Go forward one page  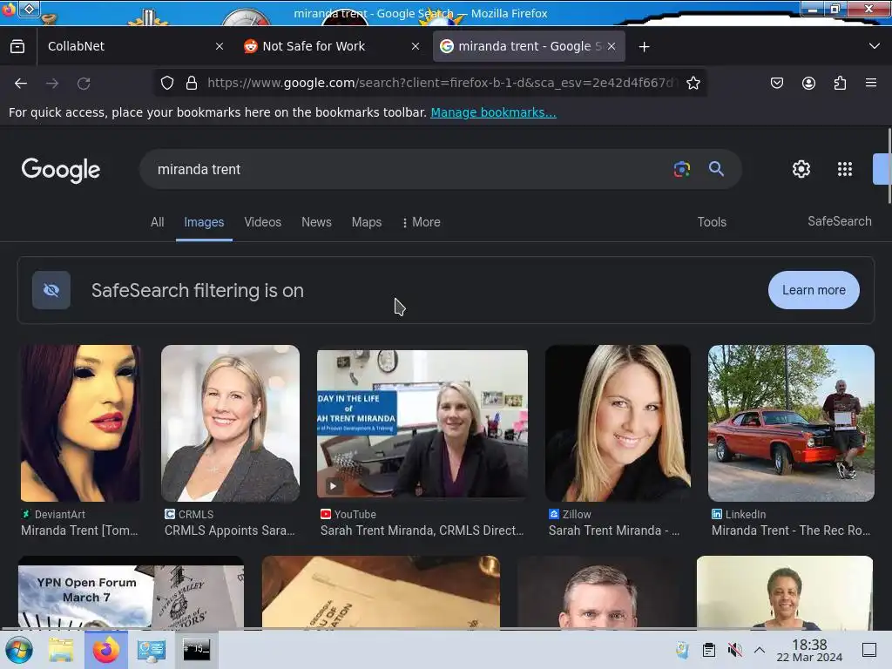pyautogui.click(x=52, y=83)
